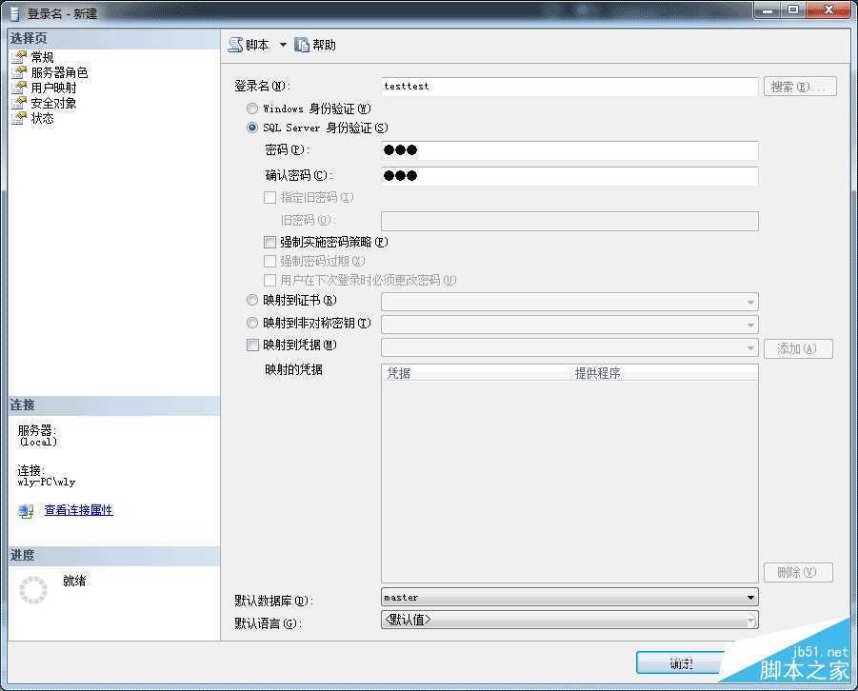Click the 就绪 progress spinner
Viewport: 858px width, 691px height.
point(33,590)
